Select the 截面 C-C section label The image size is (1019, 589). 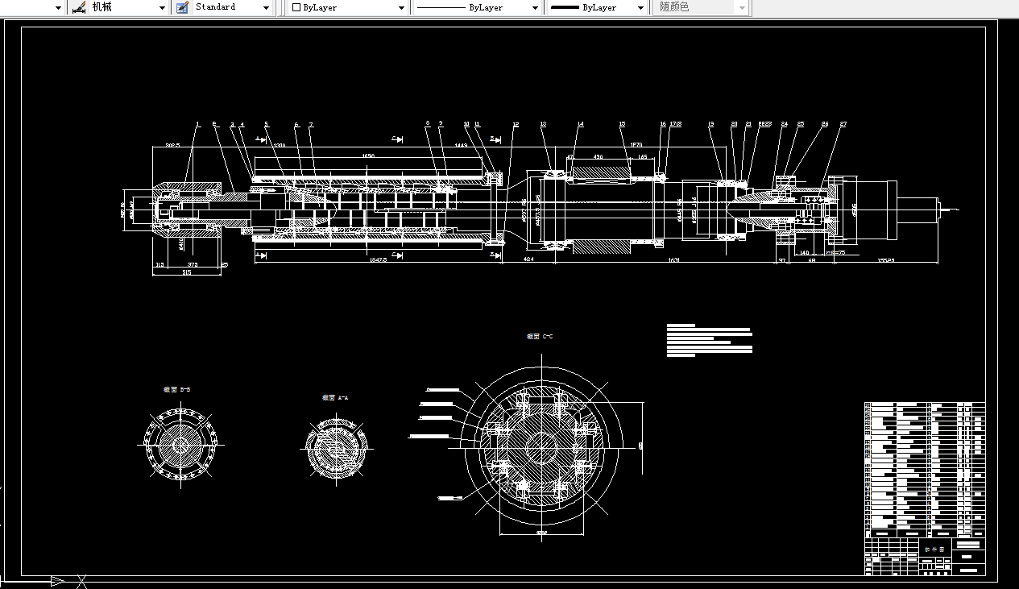click(539, 336)
